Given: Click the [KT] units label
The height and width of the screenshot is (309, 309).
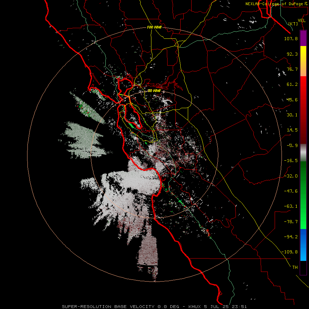Looking at the screenshot, I should [x=293, y=24].
